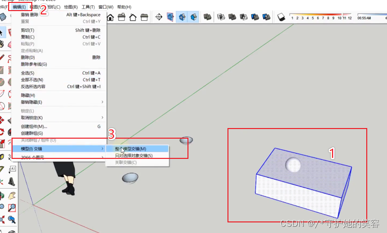
Task: Select 全部不选(N) menu entry
Action: click(x=59, y=79)
